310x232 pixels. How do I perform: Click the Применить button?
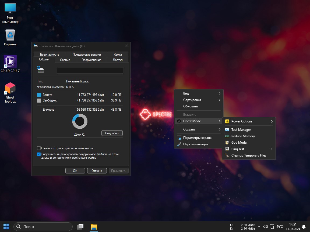pos(119,171)
